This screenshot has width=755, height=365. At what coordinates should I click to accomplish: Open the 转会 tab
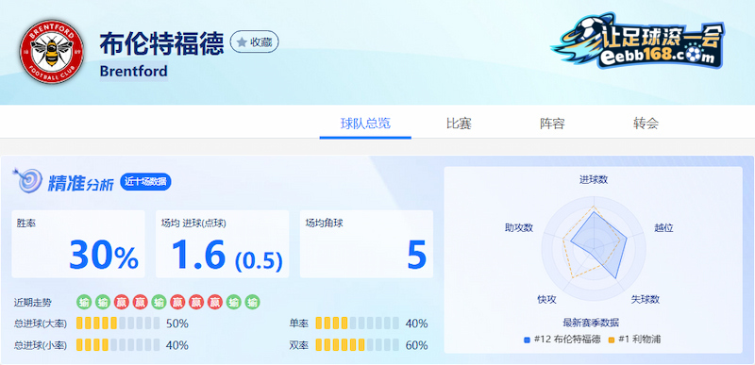[x=646, y=124]
